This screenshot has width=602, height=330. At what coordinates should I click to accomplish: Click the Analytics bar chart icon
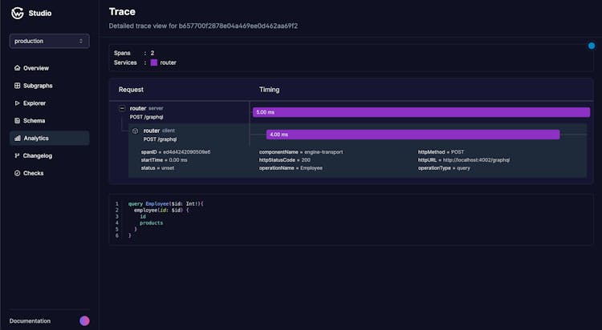(18, 139)
